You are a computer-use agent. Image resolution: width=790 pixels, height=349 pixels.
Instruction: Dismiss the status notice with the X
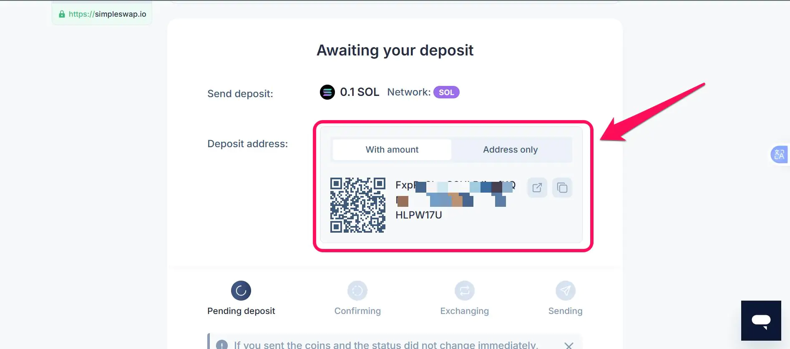569,345
